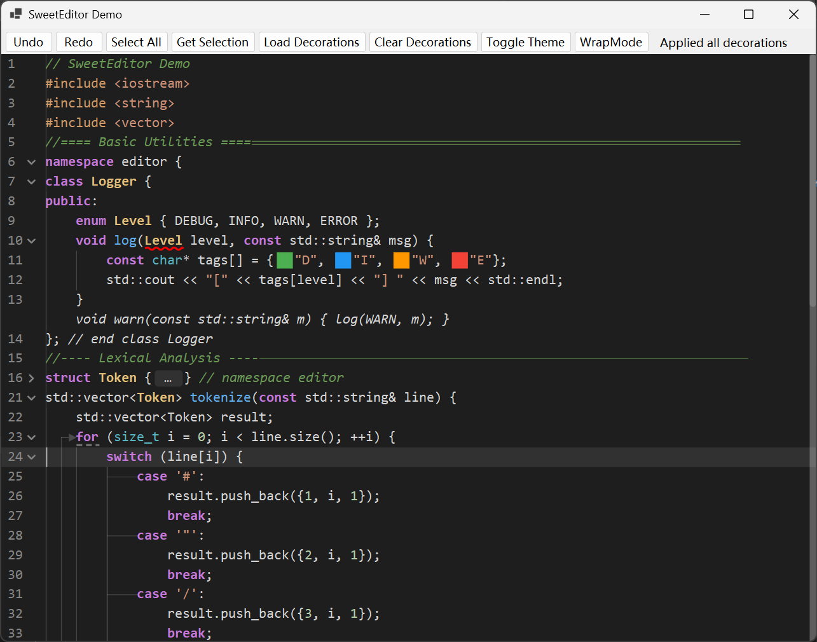Click Get Selection button
Screen dimensions: 817x642
click(212, 42)
